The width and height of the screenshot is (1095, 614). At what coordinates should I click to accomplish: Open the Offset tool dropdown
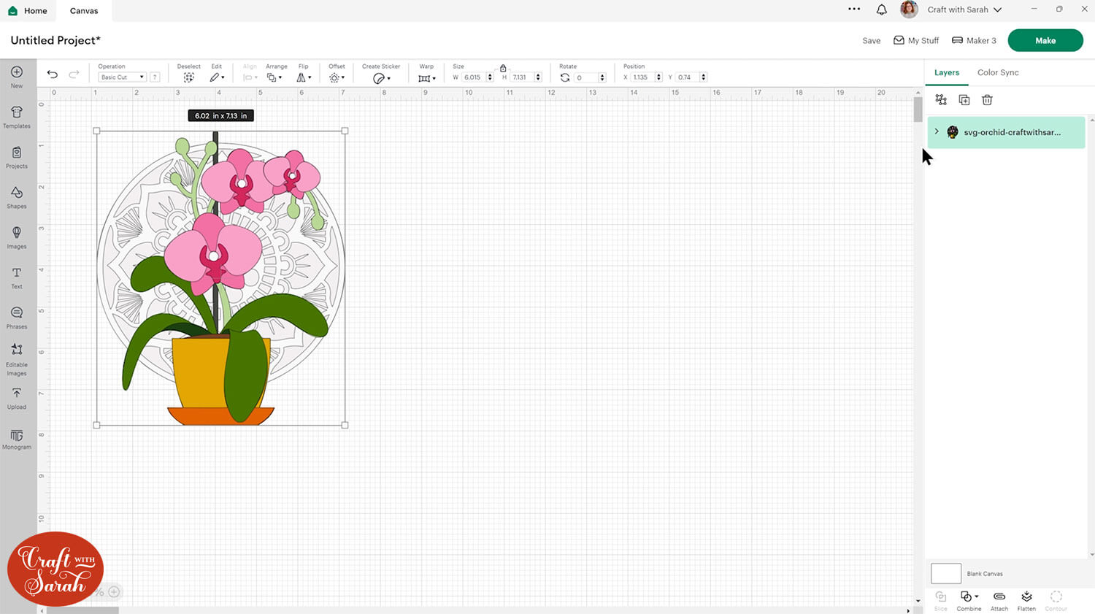[x=337, y=77]
